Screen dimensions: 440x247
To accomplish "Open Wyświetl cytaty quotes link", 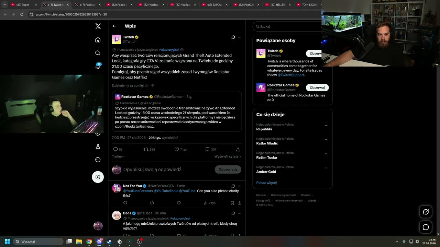I will tap(228, 156).
